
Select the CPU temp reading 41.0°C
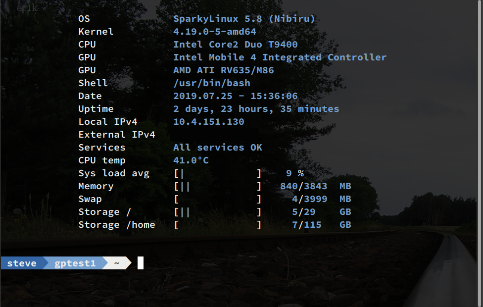coord(191,160)
